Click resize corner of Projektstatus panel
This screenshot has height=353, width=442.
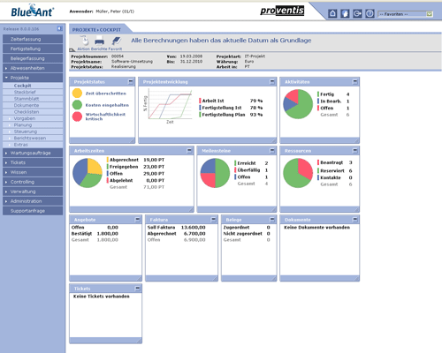point(132,140)
